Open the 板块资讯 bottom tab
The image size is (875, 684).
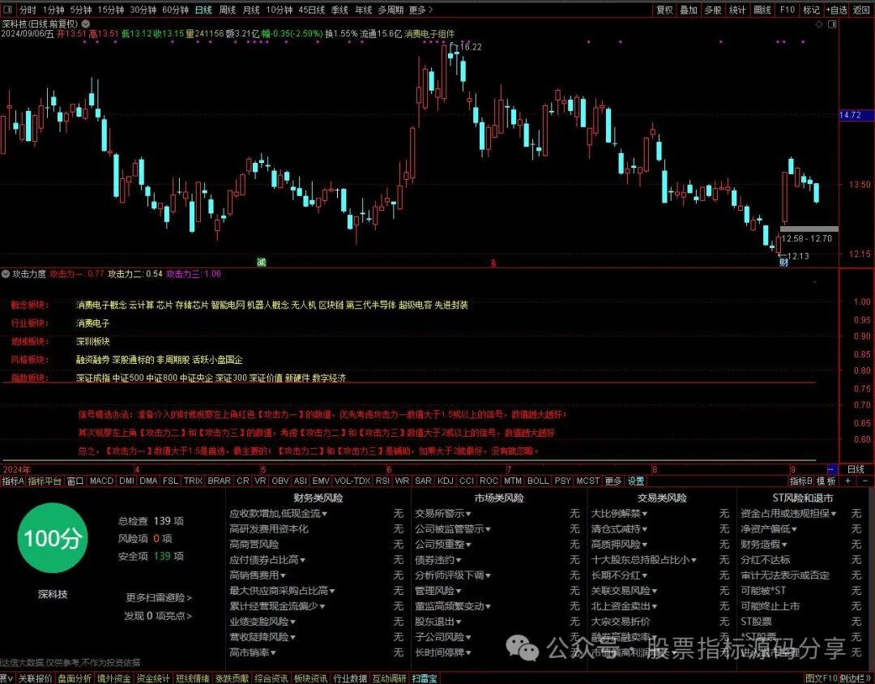pos(311,678)
